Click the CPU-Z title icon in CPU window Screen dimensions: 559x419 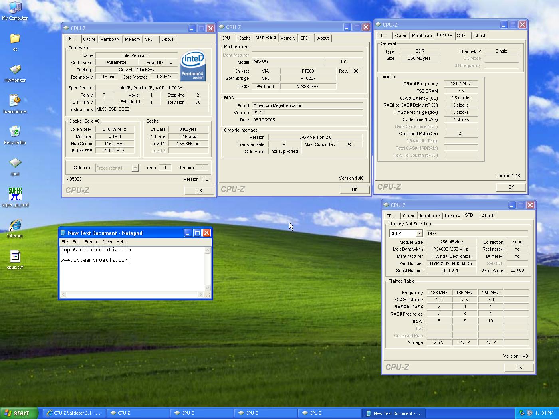[x=66, y=28]
